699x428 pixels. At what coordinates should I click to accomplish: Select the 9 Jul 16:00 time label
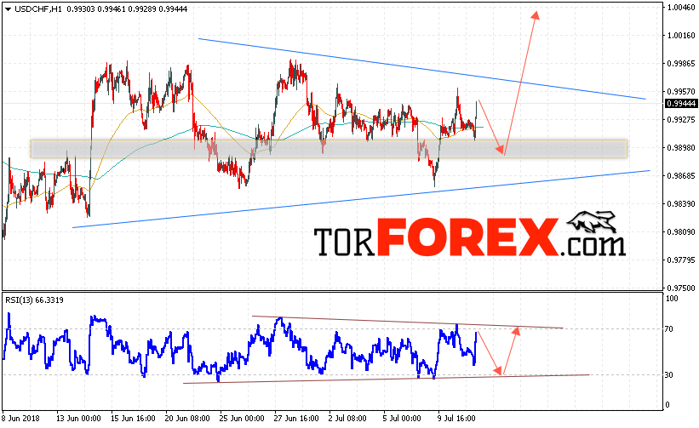click(x=456, y=419)
